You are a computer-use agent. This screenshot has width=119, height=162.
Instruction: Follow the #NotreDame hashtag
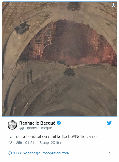pyautogui.click(x=85, y=136)
